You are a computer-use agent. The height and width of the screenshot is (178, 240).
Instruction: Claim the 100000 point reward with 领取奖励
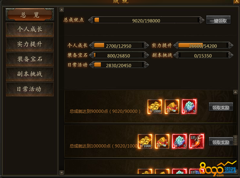coord(221,142)
